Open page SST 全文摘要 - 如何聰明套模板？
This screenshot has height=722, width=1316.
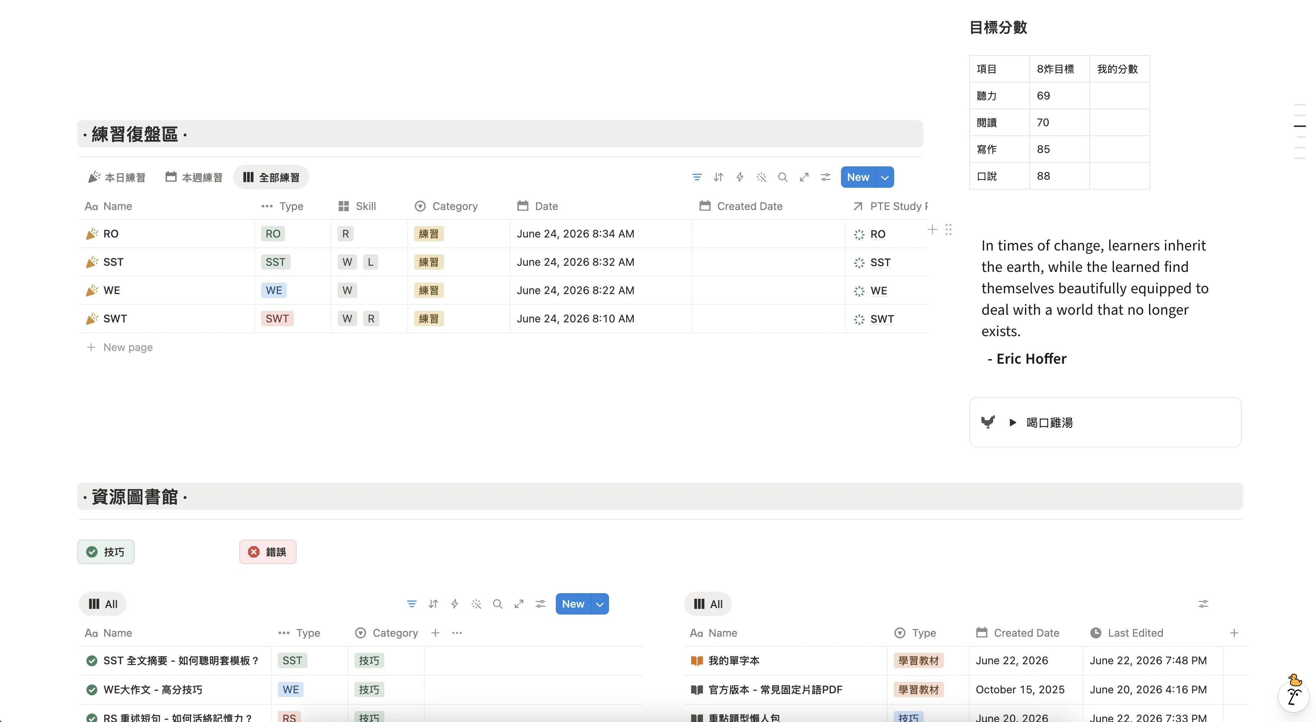181,661
